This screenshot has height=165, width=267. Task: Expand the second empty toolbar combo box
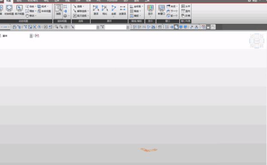point(128,27)
